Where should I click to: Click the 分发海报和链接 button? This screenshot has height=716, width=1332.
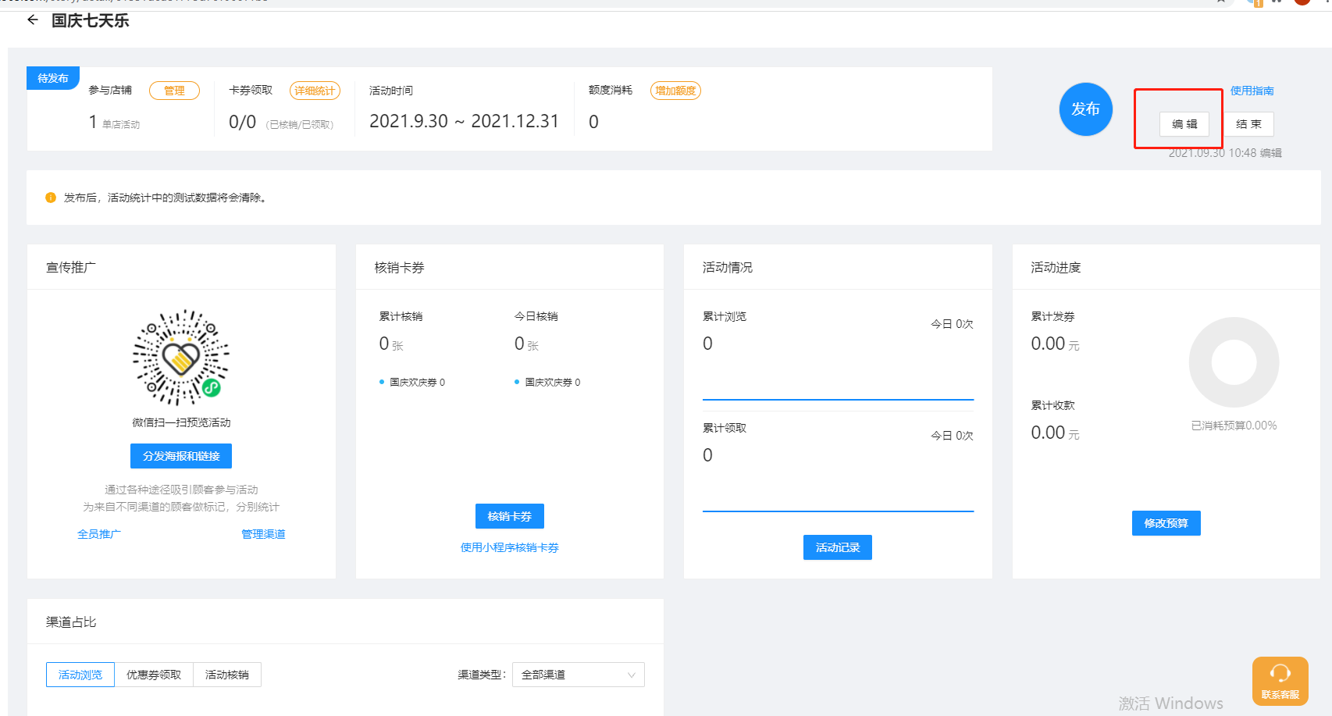[181, 456]
